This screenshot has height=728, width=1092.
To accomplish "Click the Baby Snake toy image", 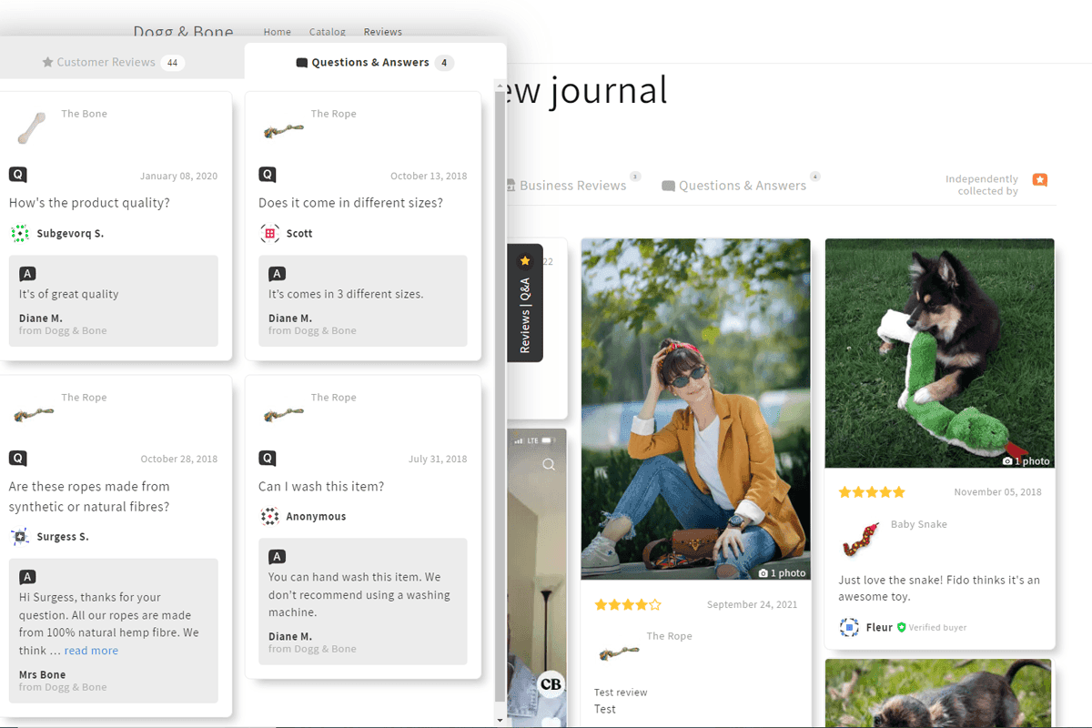I will pyautogui.click(x=860, y=539).
